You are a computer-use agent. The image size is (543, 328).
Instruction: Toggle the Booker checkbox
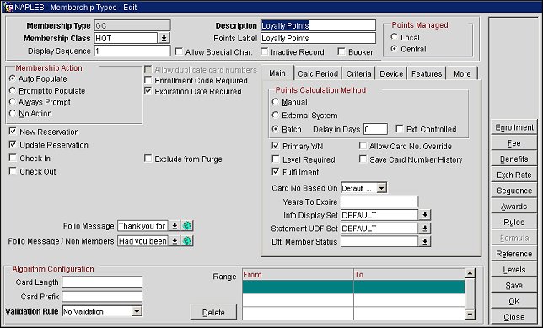point(341,51)
